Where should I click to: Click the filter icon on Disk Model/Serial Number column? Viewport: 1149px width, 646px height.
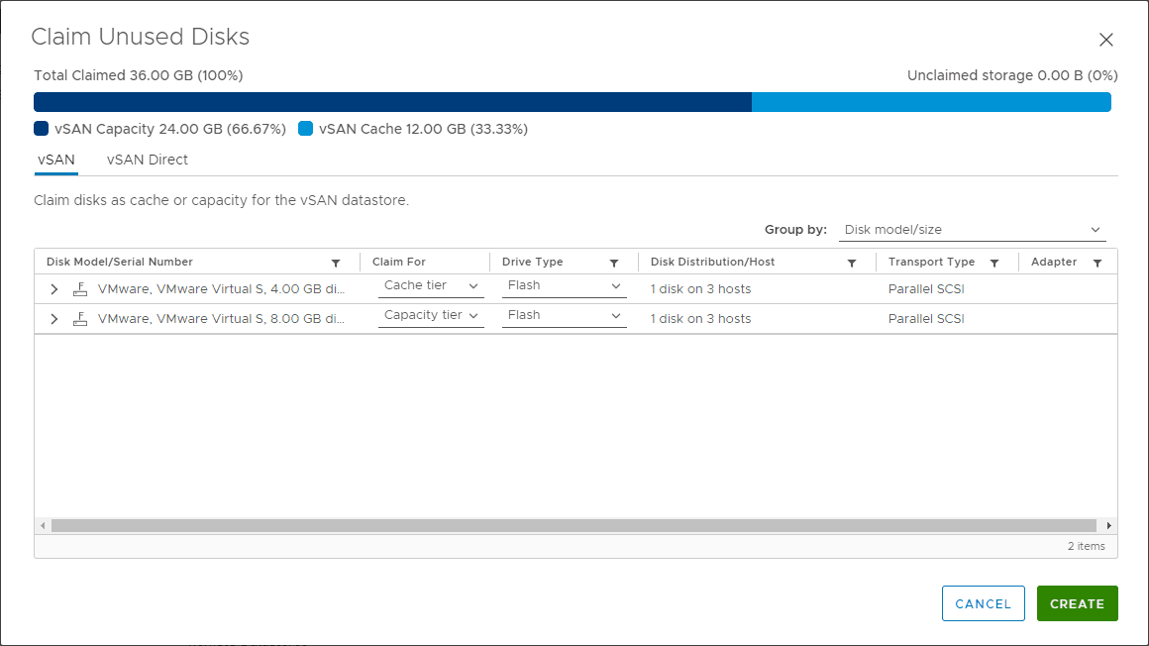coord(336,262)
